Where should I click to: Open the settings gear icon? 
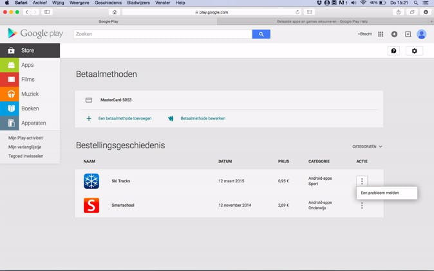tap(414, 51)
